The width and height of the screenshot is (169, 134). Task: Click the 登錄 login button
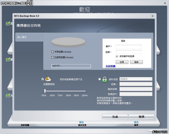(136, 62)
